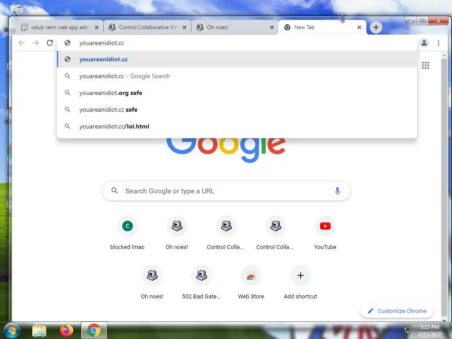Open the YouTube shortcut
Image resolution: width=452 pixels, height=339 pixels.
coord(325,233)
